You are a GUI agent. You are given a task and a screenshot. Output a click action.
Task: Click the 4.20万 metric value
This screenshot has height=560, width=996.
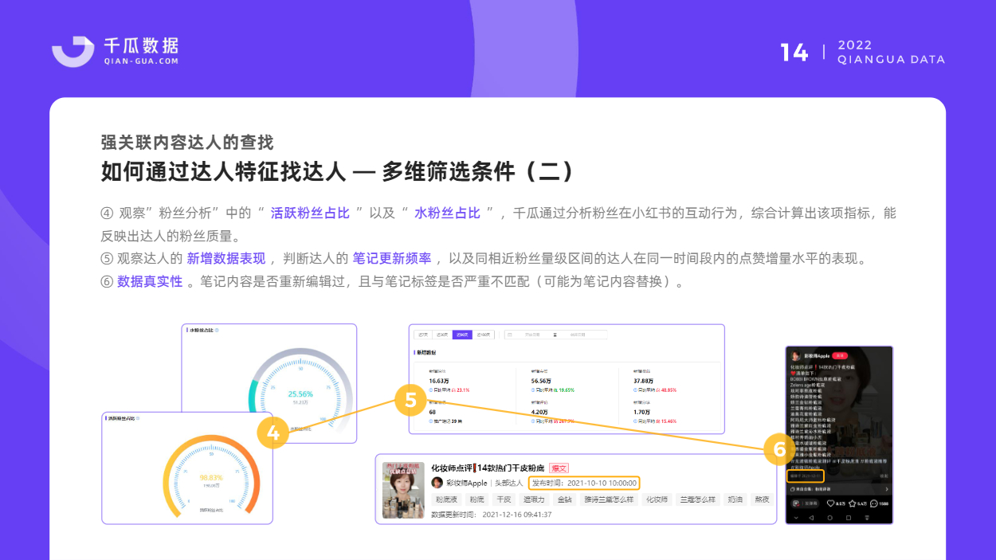tap(539, 412)
